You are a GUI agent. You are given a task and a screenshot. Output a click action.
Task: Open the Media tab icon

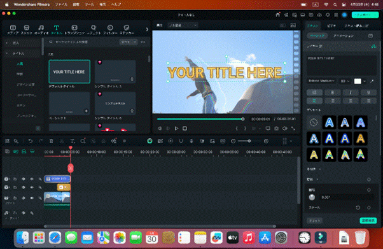tap(13, 29)
